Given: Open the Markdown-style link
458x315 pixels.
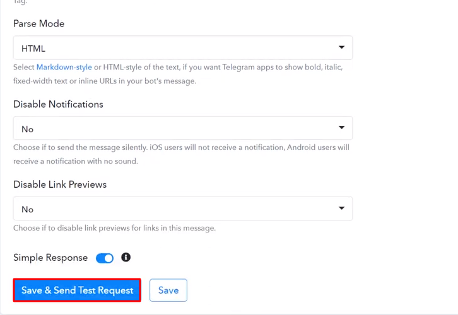Looking at the screenshot, I should click(64, 67).
